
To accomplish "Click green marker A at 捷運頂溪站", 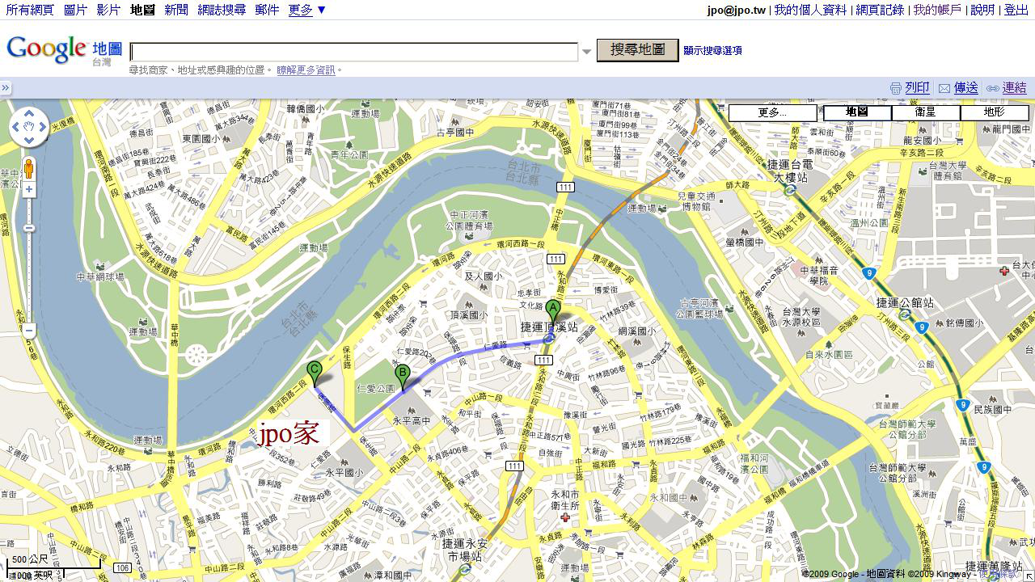I will point(552,311).
